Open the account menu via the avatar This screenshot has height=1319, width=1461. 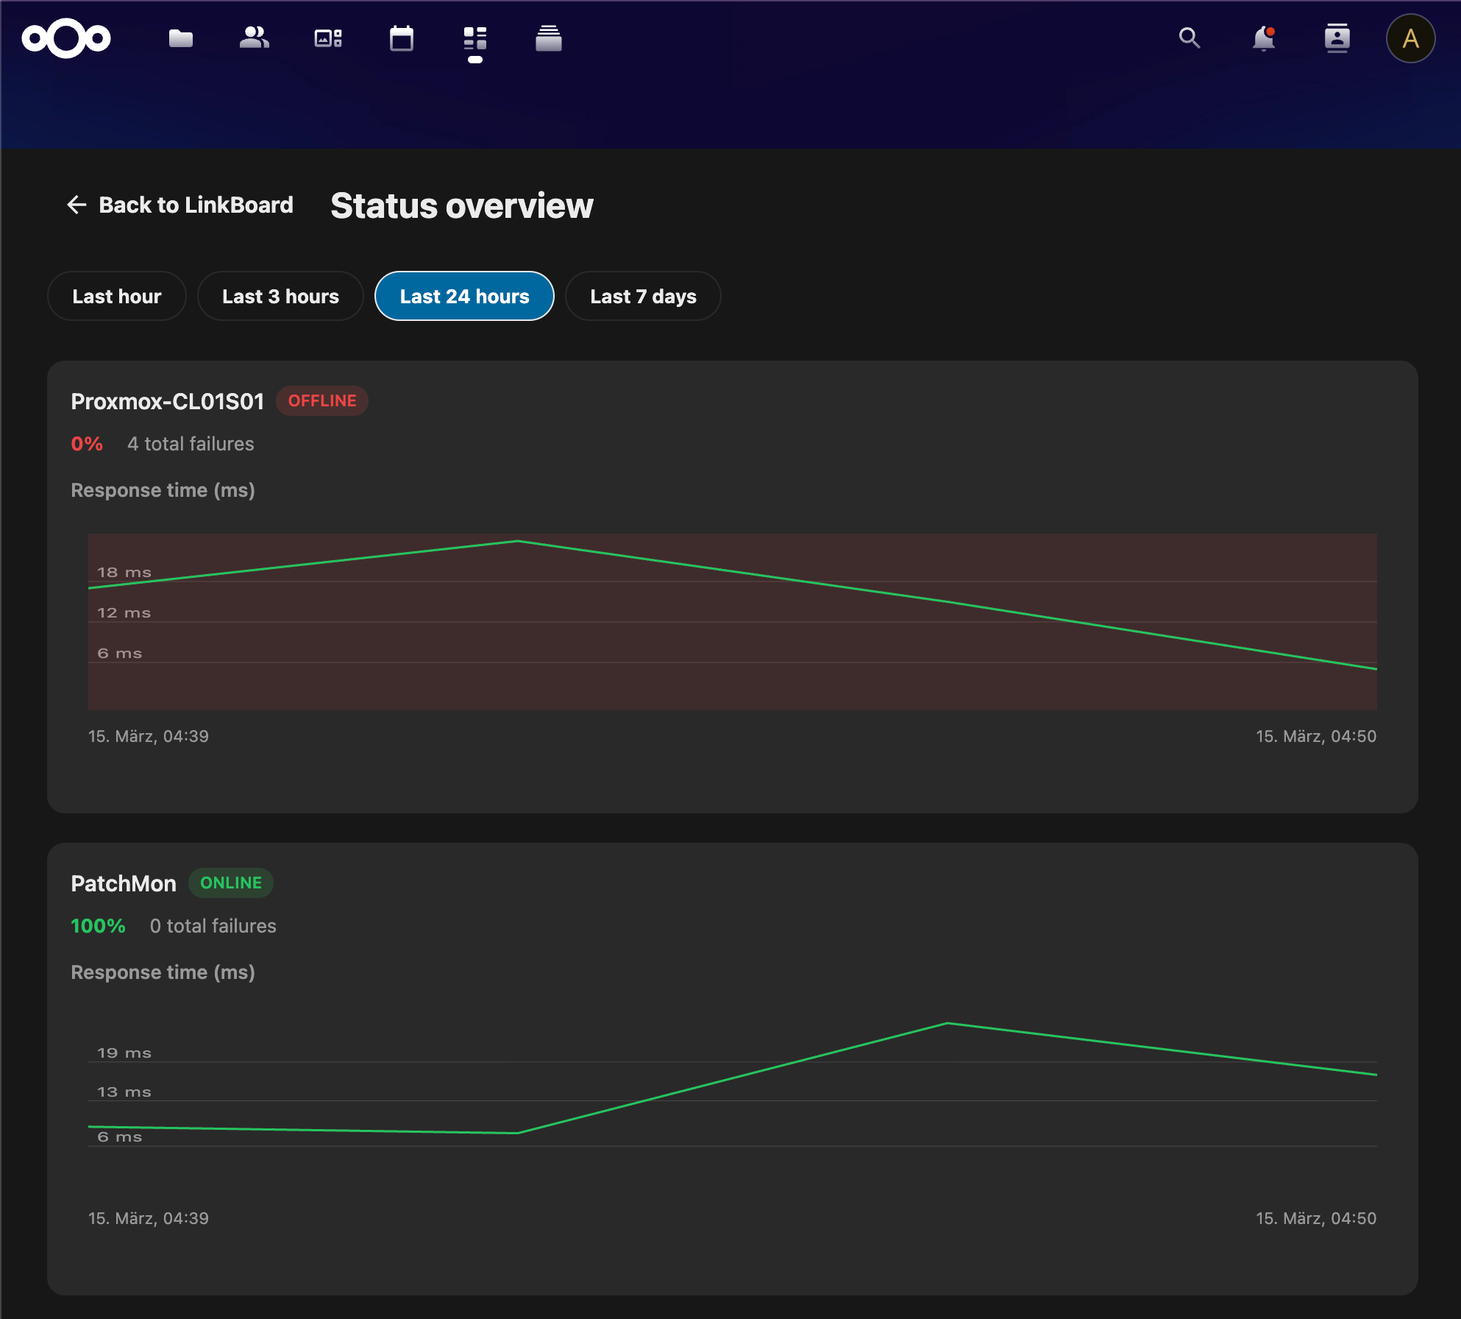(1410, 38)
